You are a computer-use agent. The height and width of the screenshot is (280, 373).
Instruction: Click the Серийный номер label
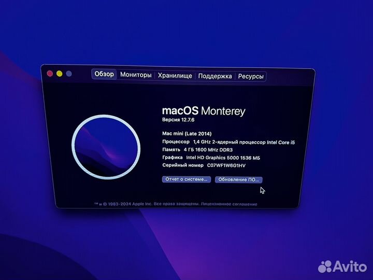[183, 165]
